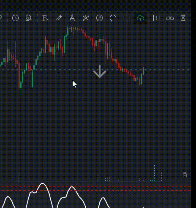Open the user profile circle icon
Screen dimensions: 196x208
point(99,18)
